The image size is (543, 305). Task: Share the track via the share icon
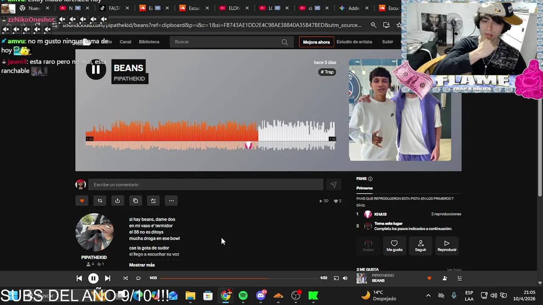(x=118, y=201)
